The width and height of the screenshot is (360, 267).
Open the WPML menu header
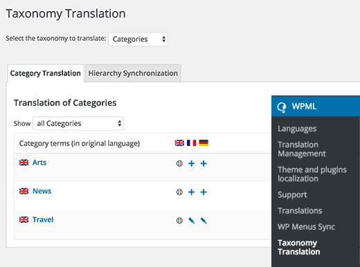(x=316, y=107)
